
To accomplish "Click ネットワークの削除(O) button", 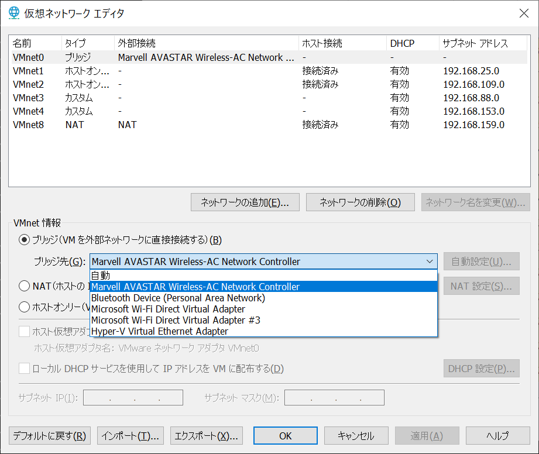I will pyautogui.click(x=361, y=202).
